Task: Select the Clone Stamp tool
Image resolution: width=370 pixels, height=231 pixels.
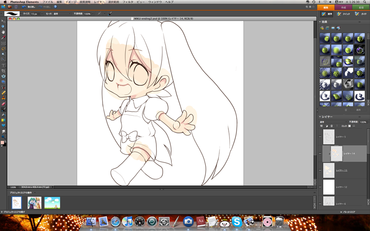Action: point(3,98)
